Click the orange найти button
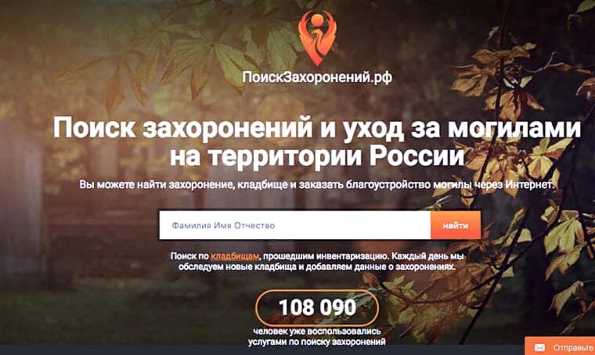The image size is (595, 355). (x=456, y=225)
